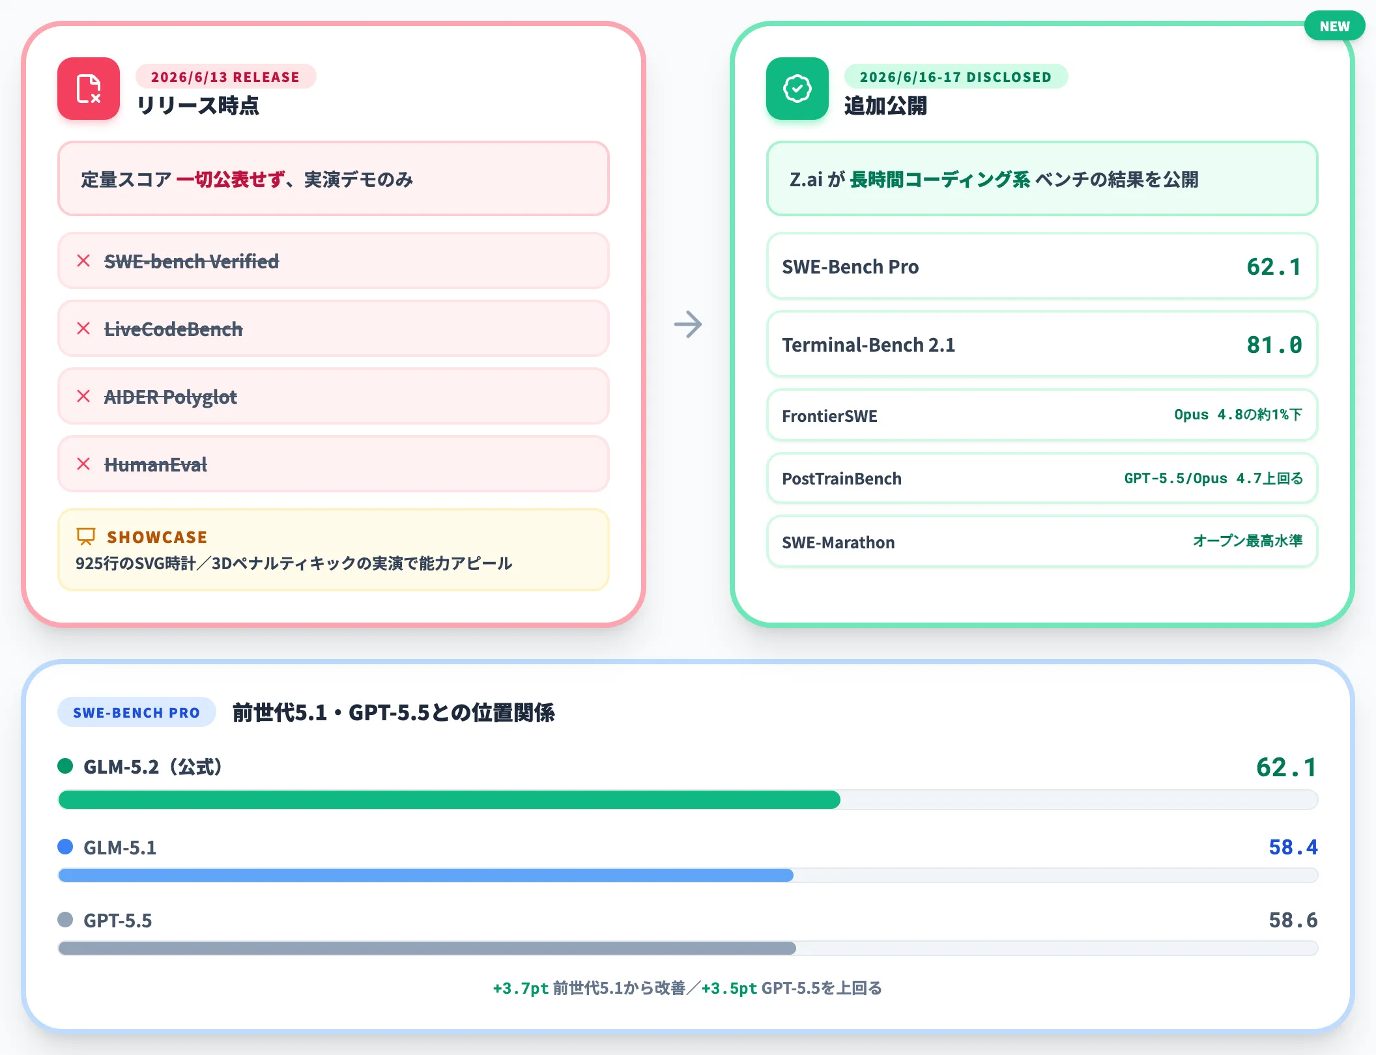The height and width of the screenshot is (1055, 1376).
Task: Click the GLM-5.1 label in the comparison
Action: pos(120,848)
